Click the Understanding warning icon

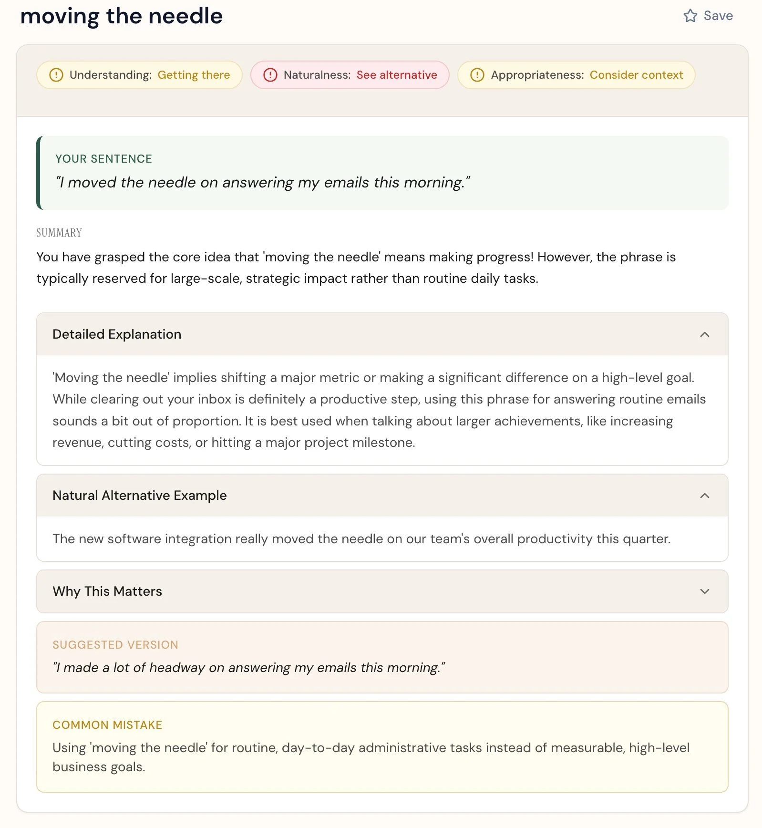coord(56,75)
